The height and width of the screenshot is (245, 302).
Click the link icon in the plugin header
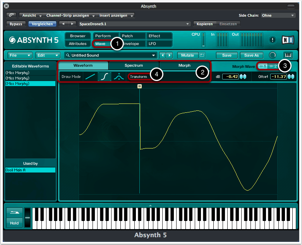[x=12, y=16]
